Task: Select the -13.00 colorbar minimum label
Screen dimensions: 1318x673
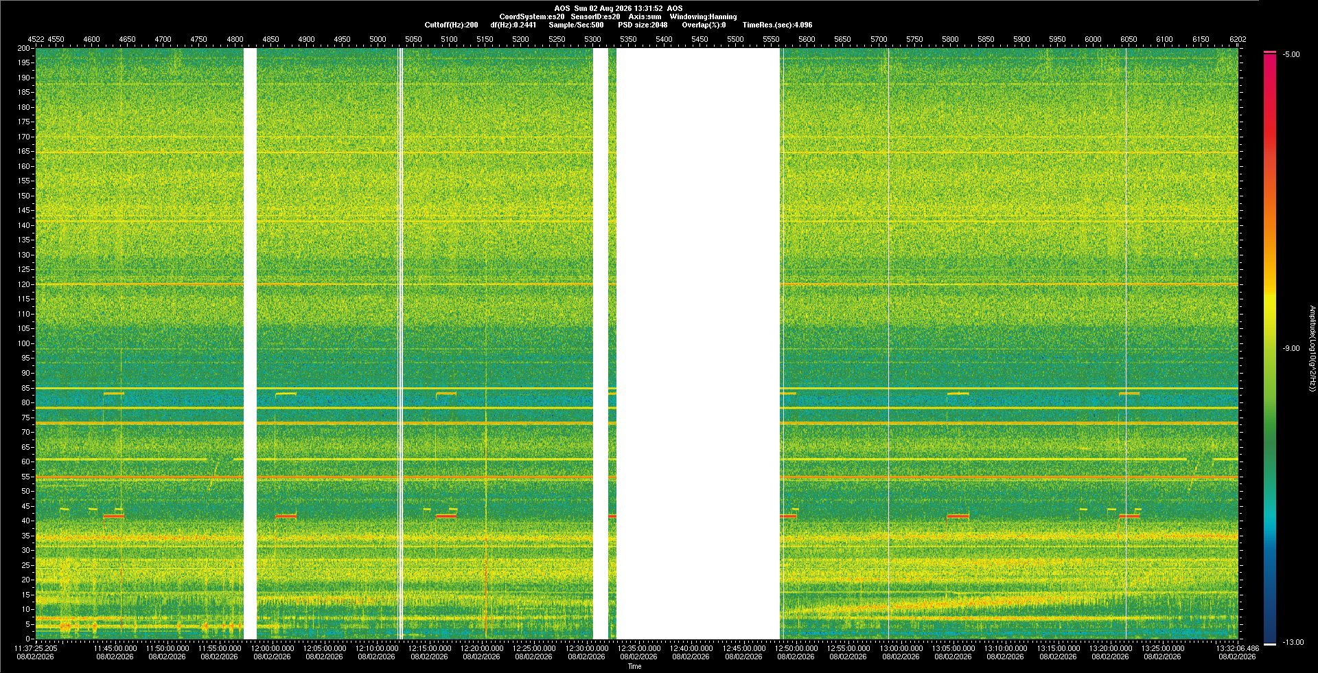Action: point(1293,642)
